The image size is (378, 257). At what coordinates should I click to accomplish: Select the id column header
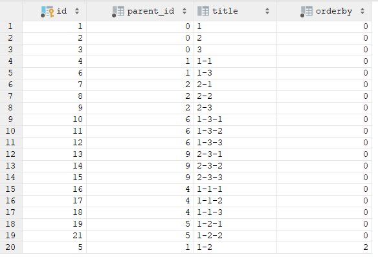[x=54, y=11]
